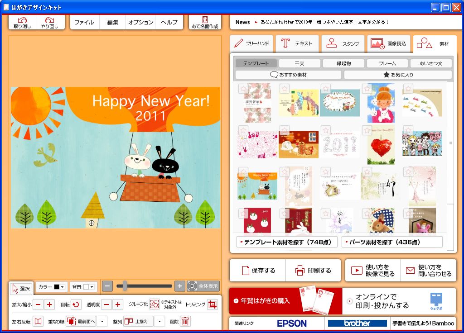Toggle favorite star on red heart template
Viewport: 464px width, 333px height.
[367, 130]
